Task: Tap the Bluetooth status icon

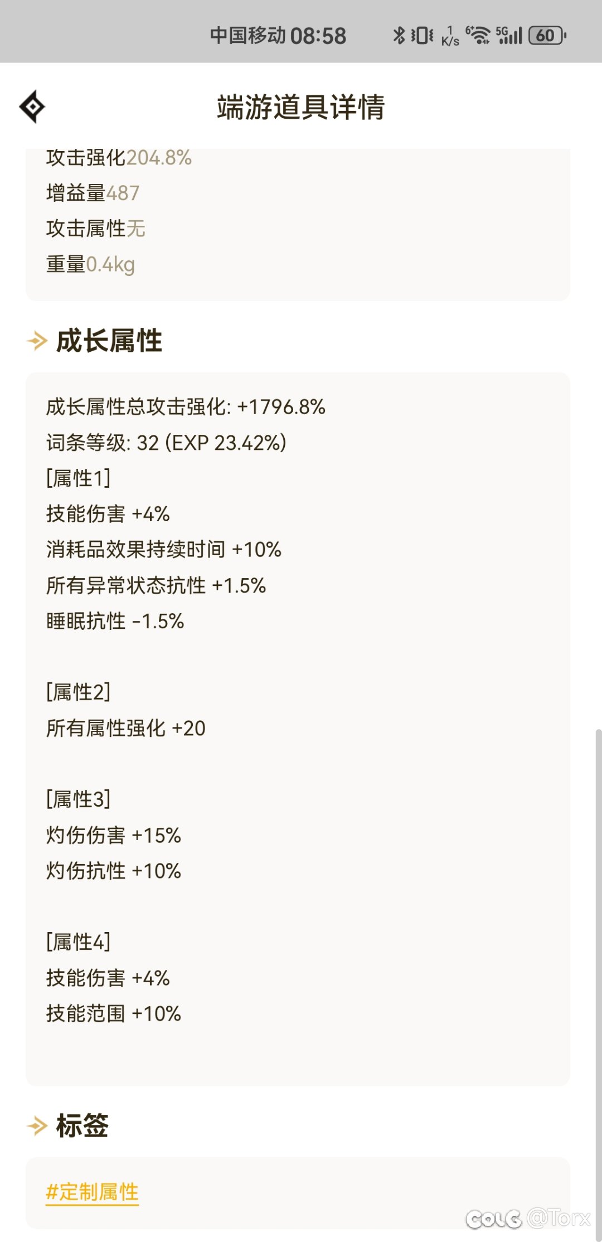Action: pyautogui.click(x=399, y=36)
